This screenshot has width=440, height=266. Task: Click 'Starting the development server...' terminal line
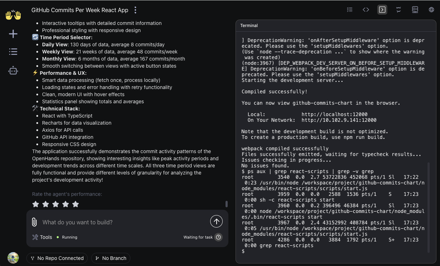pyautogui.click(x=293, y=80)
